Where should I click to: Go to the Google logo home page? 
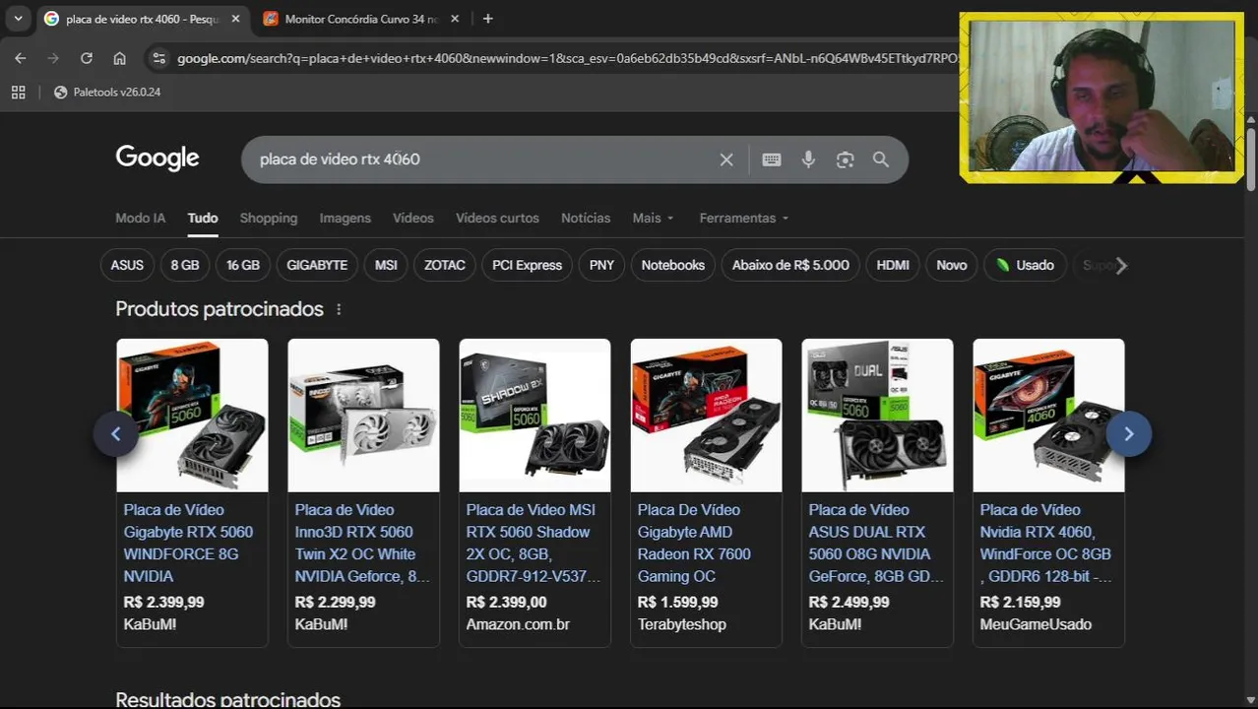(157, 158)
